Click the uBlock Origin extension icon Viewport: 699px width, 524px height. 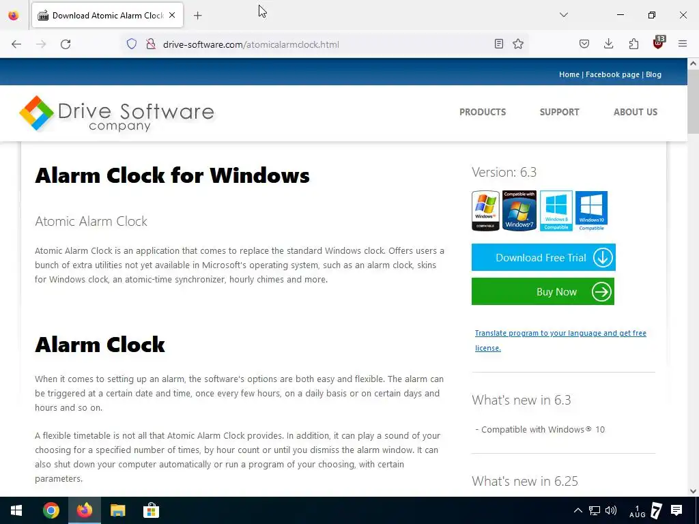[x=659, y=43]
